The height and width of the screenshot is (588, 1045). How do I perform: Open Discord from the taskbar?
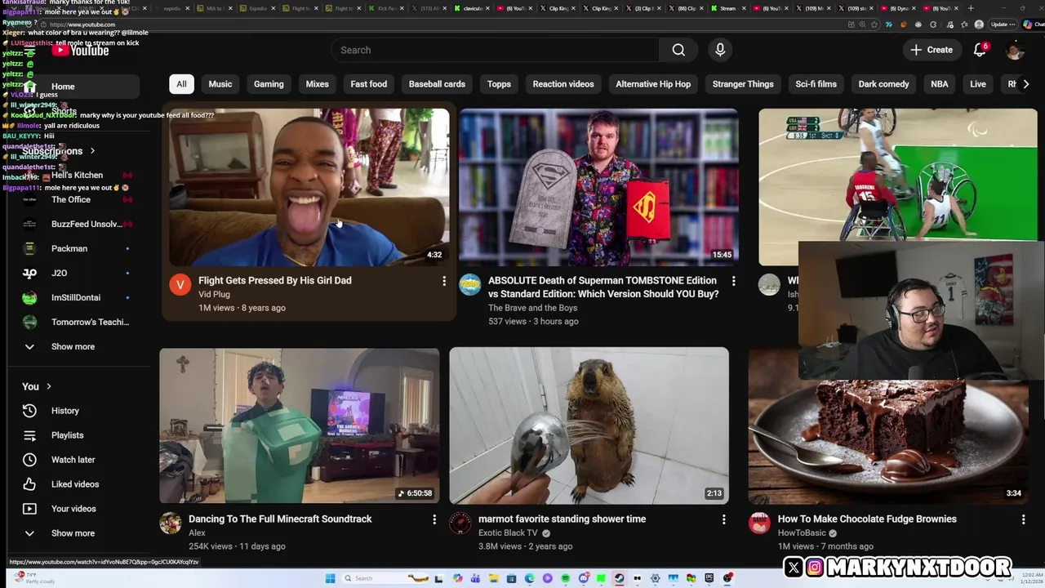coord(584,578)
